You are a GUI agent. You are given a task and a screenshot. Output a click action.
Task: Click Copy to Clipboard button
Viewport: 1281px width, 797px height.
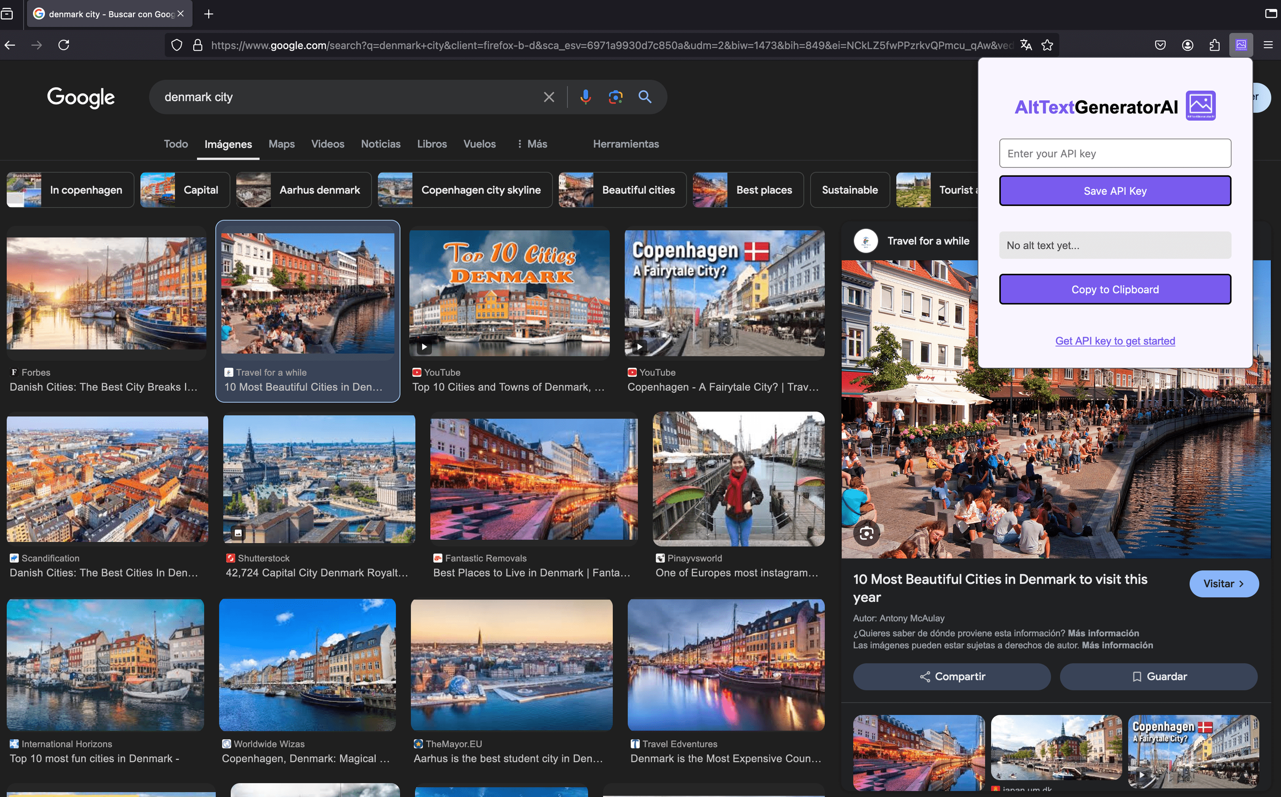click(x=1115, y=289)
